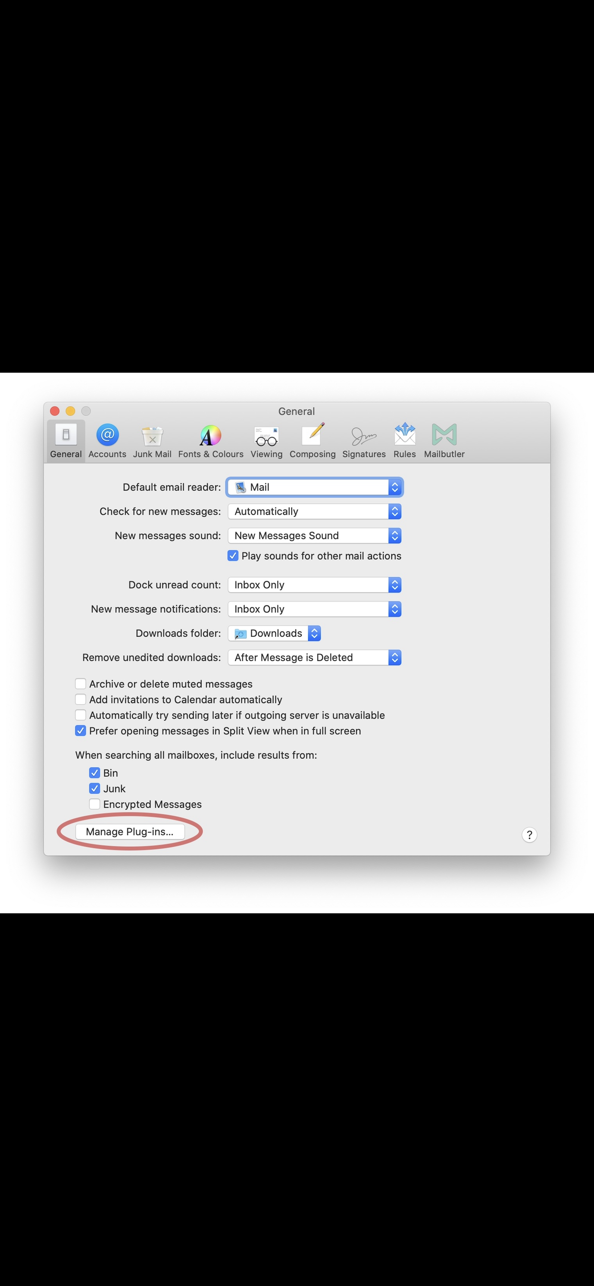
Task: Open the Downloads folder dropdown
Action: 275,633
